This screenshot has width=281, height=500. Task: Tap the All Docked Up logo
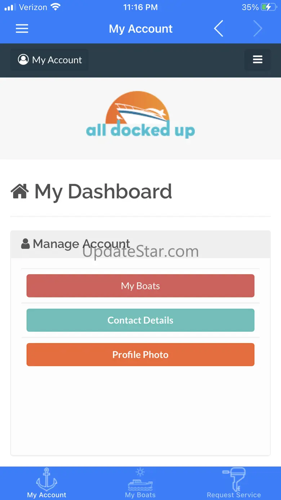pos(140,115)
